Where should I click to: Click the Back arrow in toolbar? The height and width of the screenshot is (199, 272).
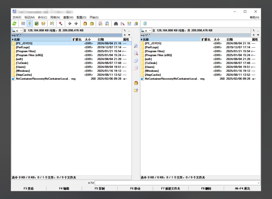(x=70, y=24)
